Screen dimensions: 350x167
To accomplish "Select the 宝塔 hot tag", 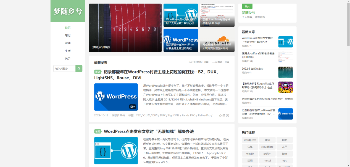I will pyautogui.click(x=250, y=147).
